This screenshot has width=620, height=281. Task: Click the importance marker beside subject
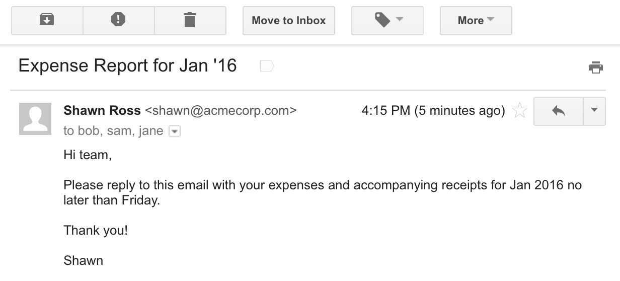point(267,66)
